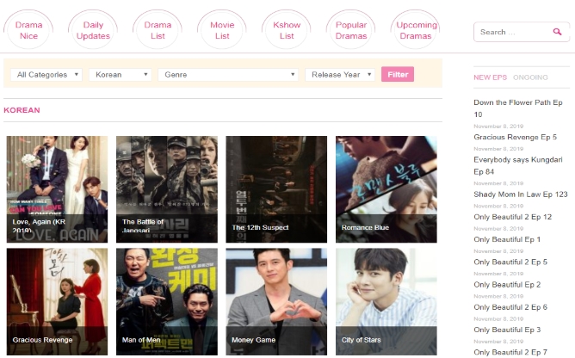Click the KOREAN section heading

tap(22, 110)
